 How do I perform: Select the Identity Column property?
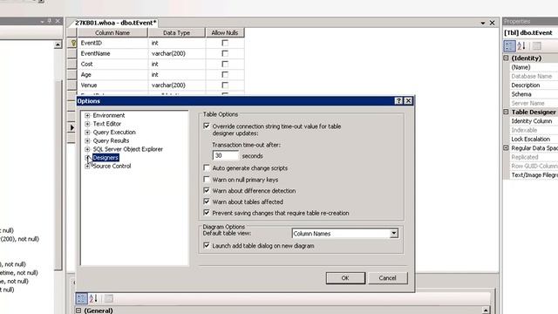[x=532, y=121]
